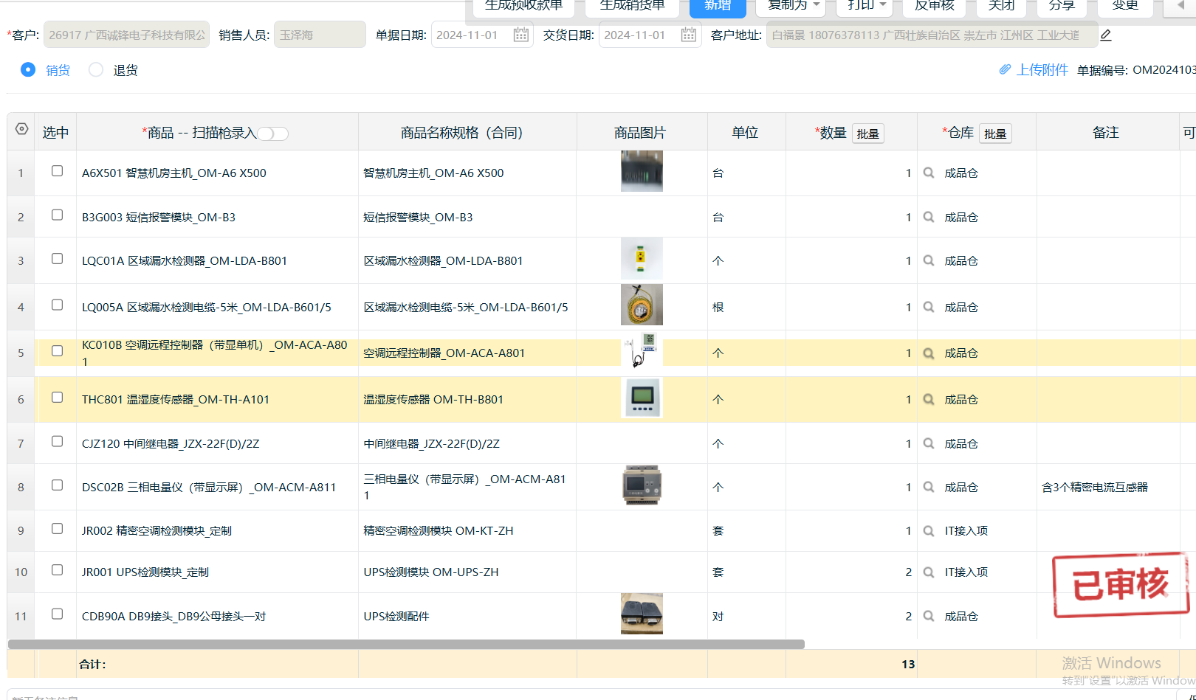Check the box for JR002 row

pos(57,529)
